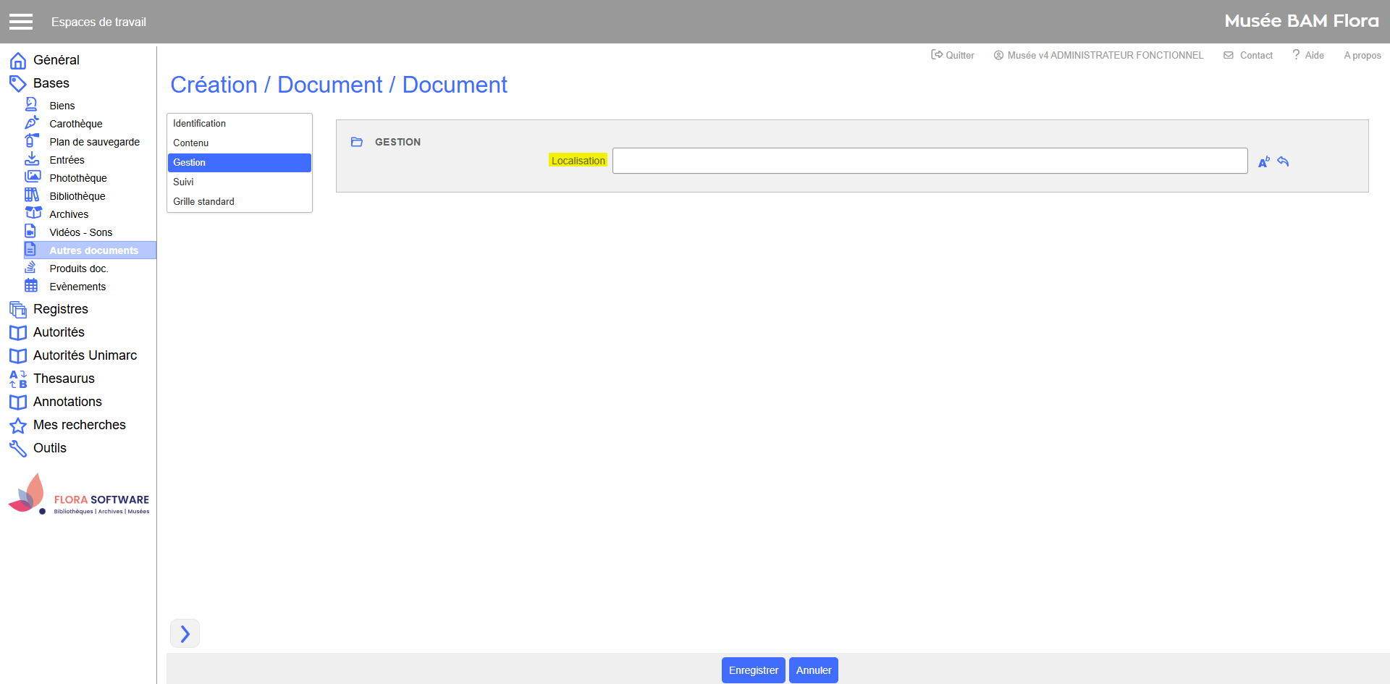Open the Photothèque base
The width and height of the screenshot is (1390, 684).
(x=77, y=178)
